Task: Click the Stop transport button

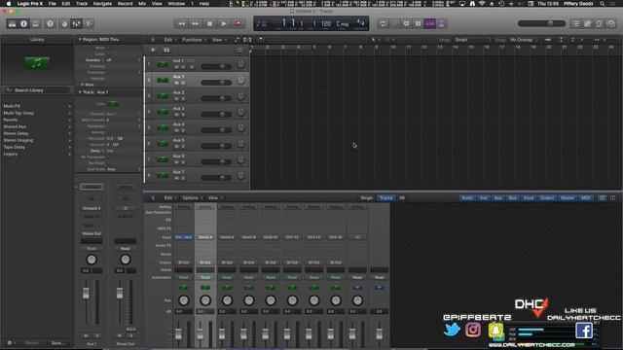Action: (210, 23)
